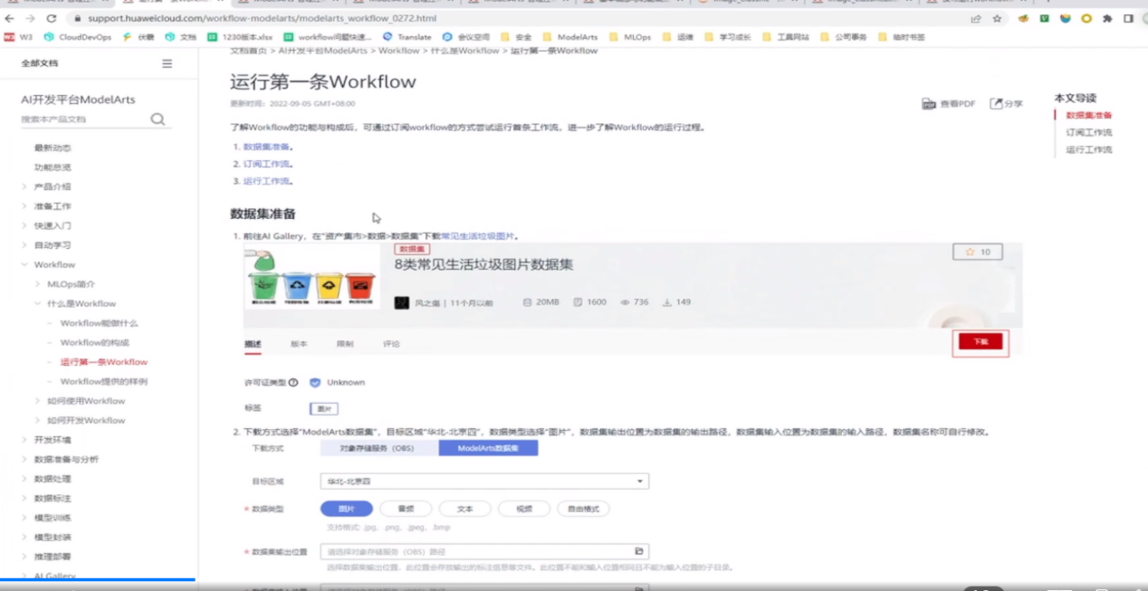1148x591 pixels.
Task: Click the 数据集输出位置 OBS path field
Action: tap(484, 551)
